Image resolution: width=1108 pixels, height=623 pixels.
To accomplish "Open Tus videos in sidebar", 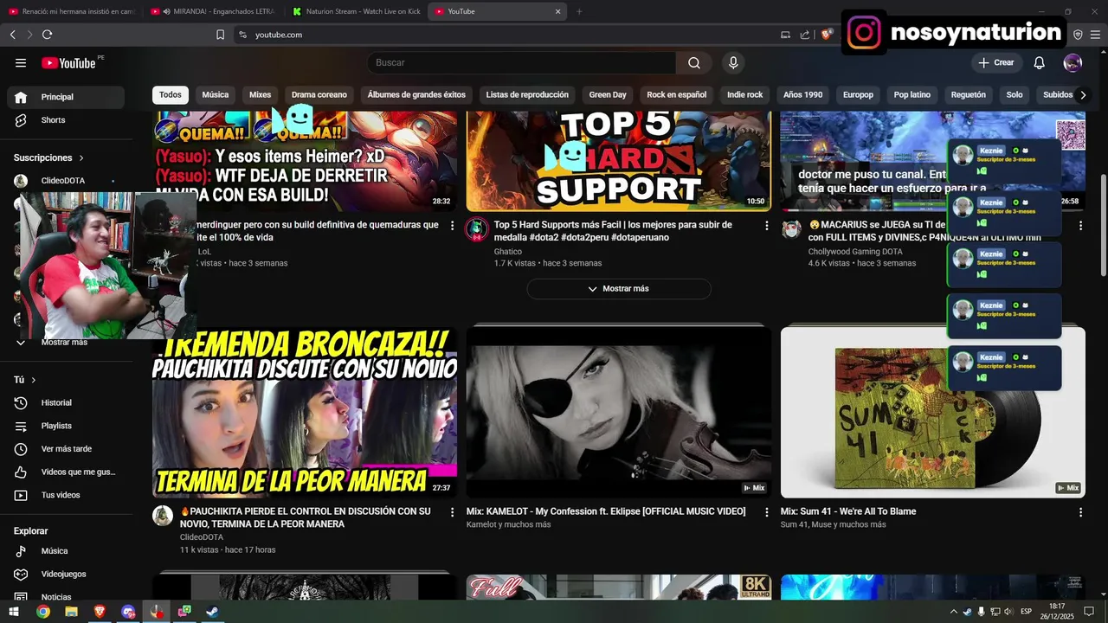I will tap(66, 495).
